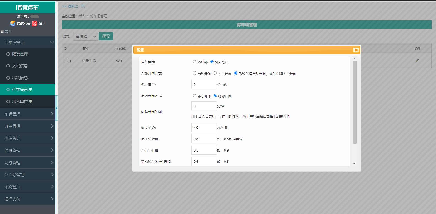Click the last discount field with hint 如: 0.5
Screen dimensions: 436x214
coord(204,162)
